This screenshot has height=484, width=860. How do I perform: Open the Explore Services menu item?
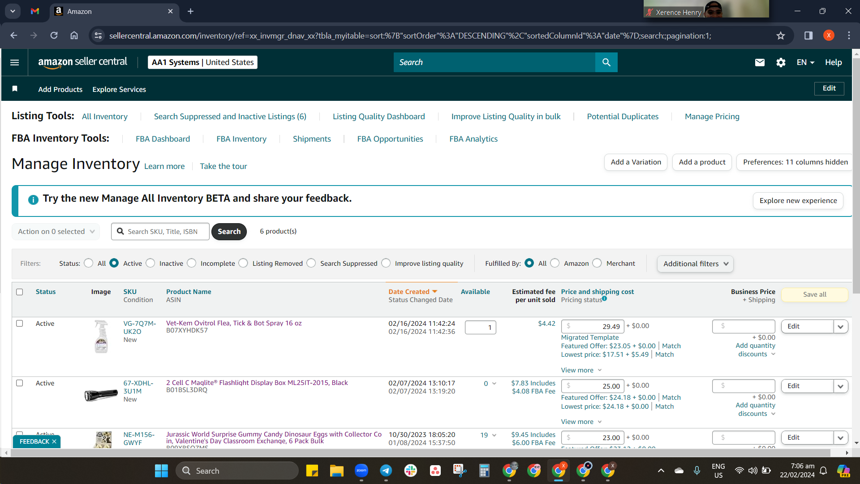119,89
